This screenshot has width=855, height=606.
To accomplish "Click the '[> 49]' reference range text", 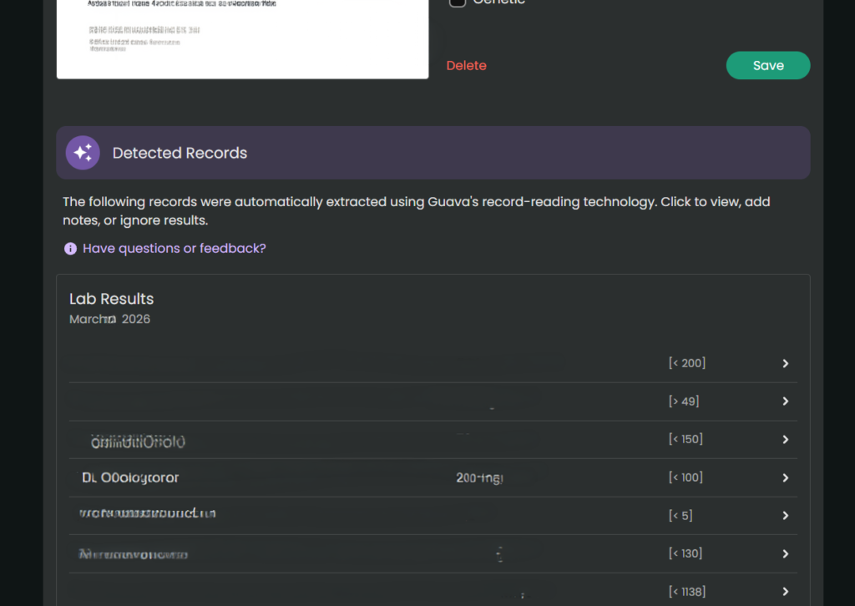I will (x=684, y=401).
